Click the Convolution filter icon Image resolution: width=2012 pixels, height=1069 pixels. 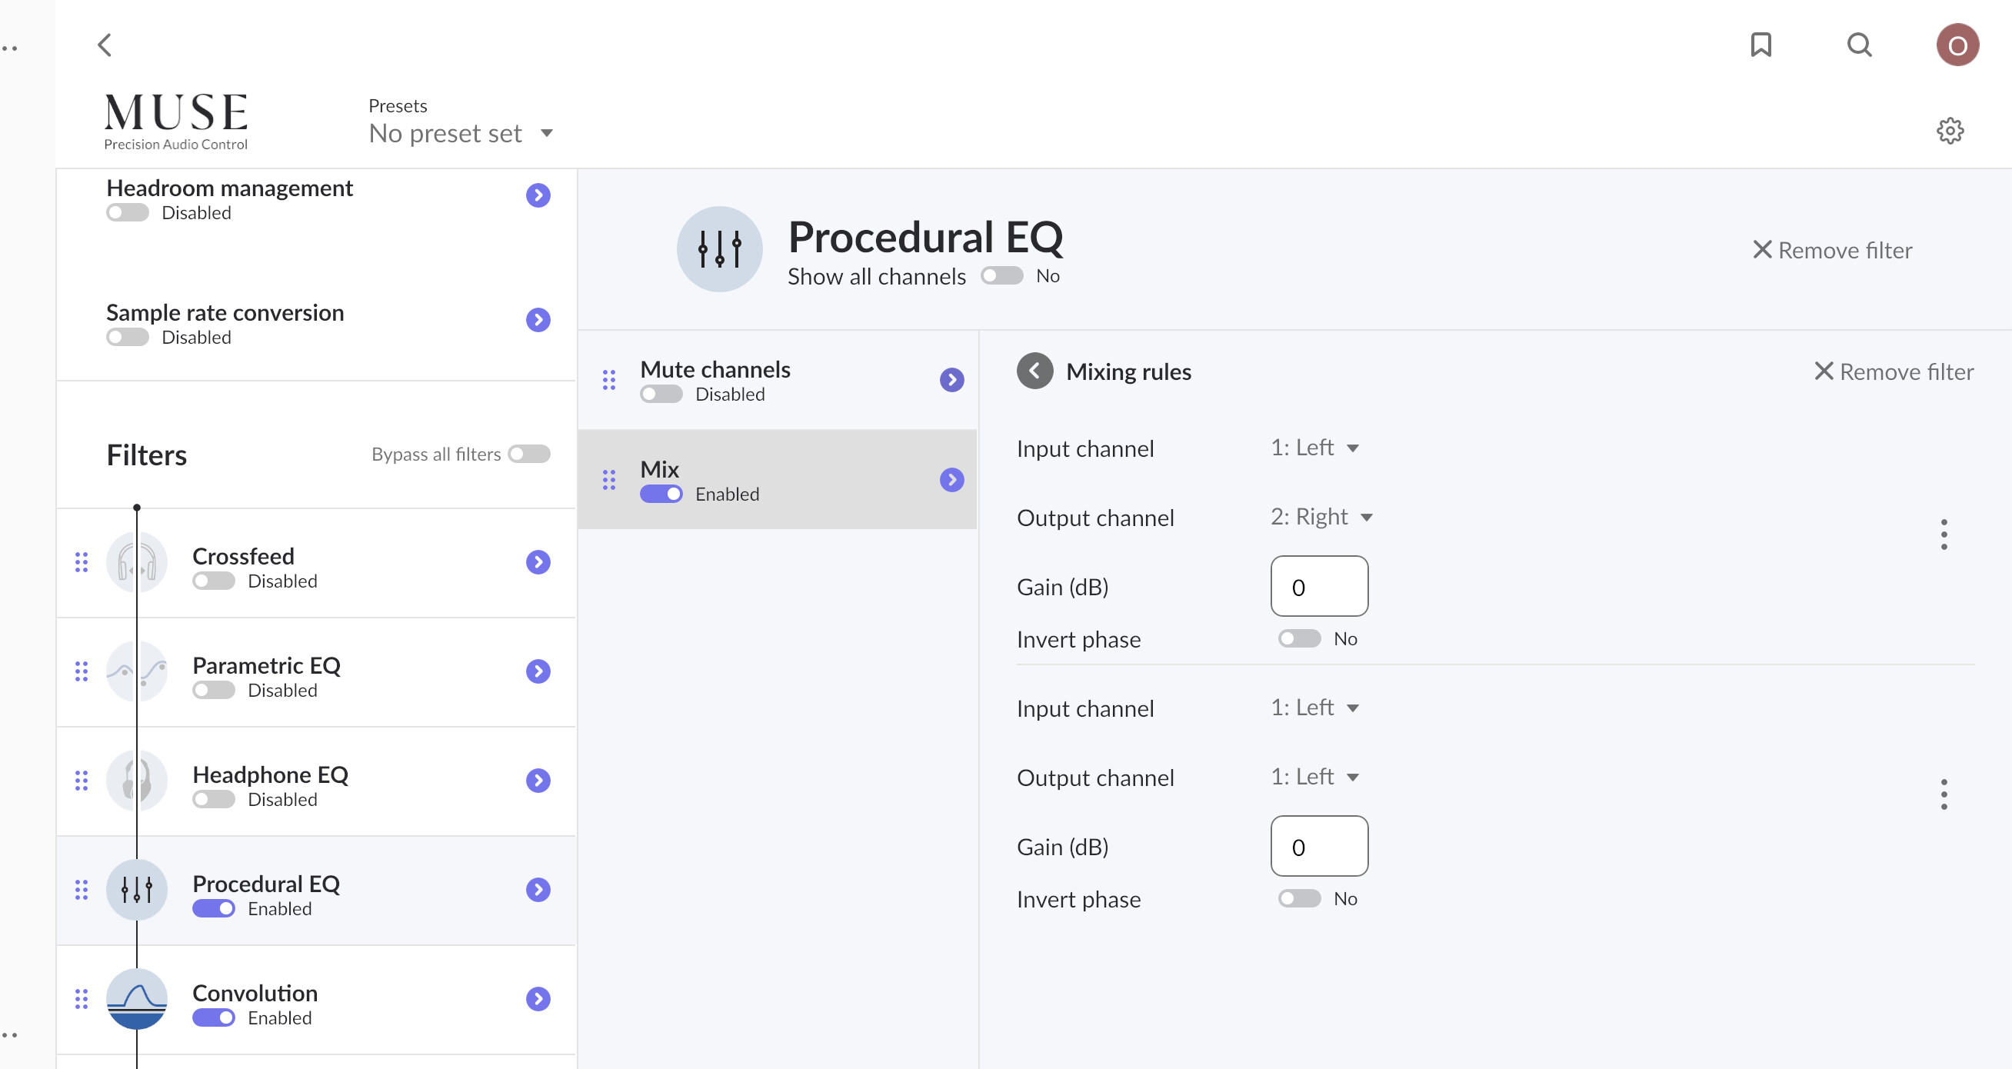(x=137, y=999)
